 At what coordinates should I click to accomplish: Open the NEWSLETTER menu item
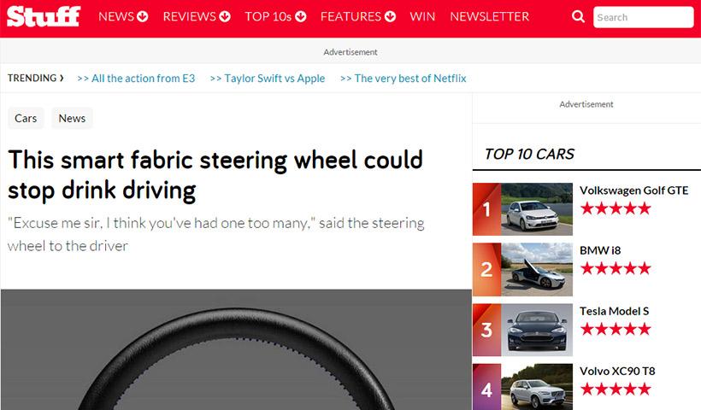(x=490, y=16)
